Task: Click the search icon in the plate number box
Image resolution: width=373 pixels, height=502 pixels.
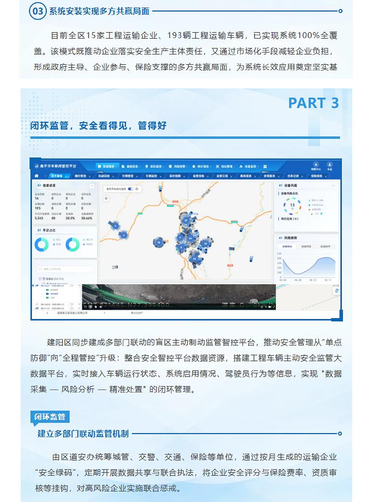Action: click(x=41, y=269)
